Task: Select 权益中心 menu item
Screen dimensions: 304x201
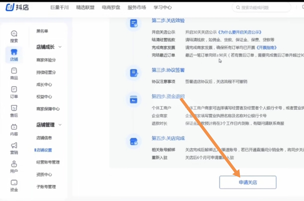Action: point(44,97)
